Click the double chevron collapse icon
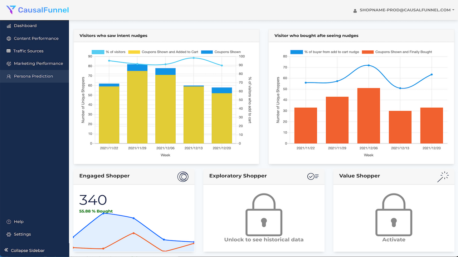The width and height of the screenshot is (458, 257). 6,250
